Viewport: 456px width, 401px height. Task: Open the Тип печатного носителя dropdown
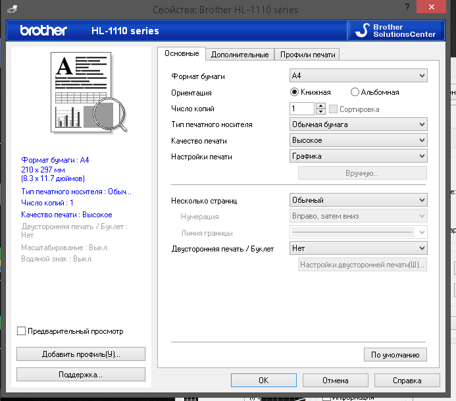[358, 124]
